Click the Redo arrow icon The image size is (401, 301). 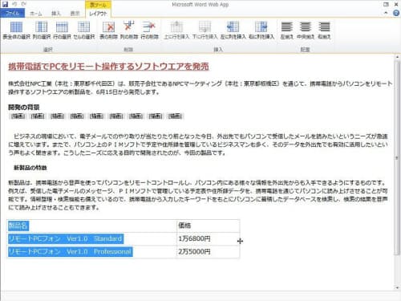24,4
